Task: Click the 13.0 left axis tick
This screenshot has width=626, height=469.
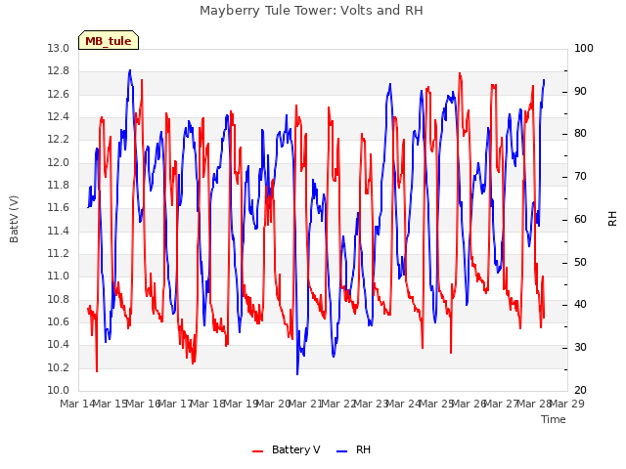Action: (x=59, y=48)
